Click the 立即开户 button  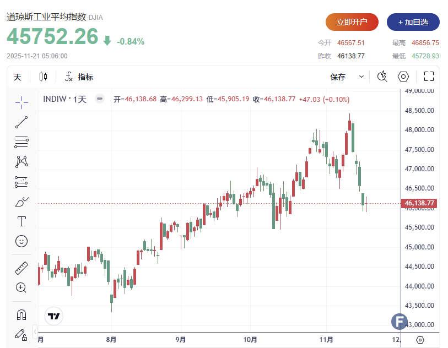click(352, 22)
